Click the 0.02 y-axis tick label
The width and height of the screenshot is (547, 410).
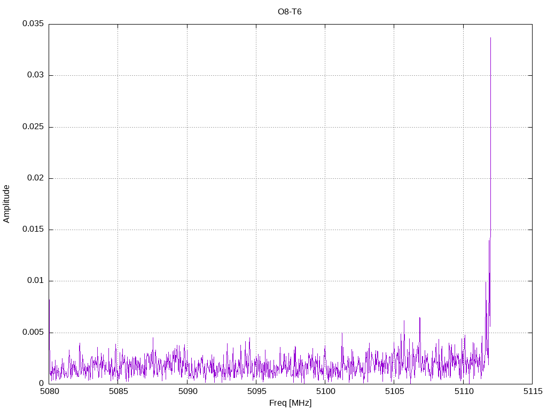tap(35, 178)
